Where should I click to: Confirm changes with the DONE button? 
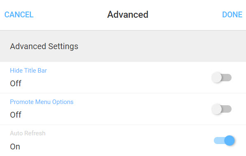pos(232,14)
